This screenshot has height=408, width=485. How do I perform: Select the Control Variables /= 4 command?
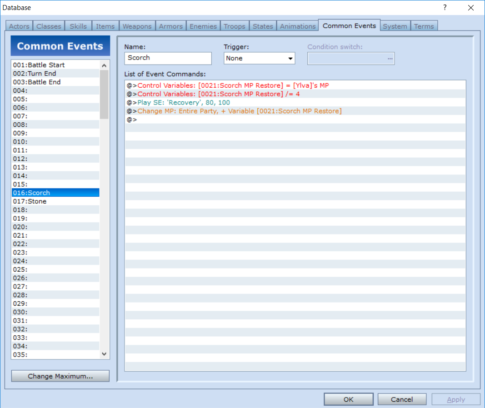(x=295, y=94)
